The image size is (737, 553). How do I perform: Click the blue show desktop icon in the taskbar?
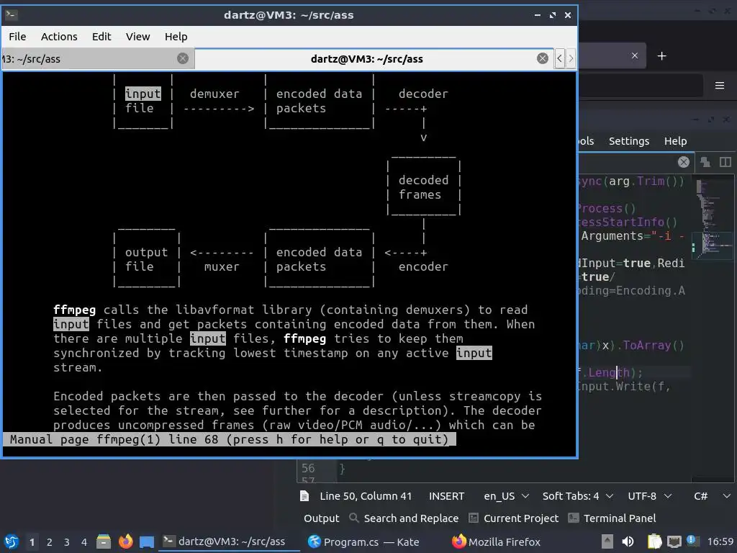[x=147, y=542]
